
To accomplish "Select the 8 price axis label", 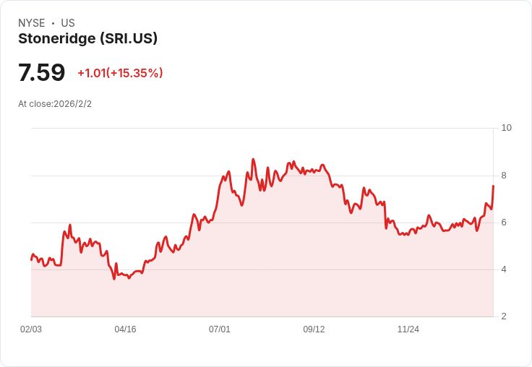I will click(504, 176).
